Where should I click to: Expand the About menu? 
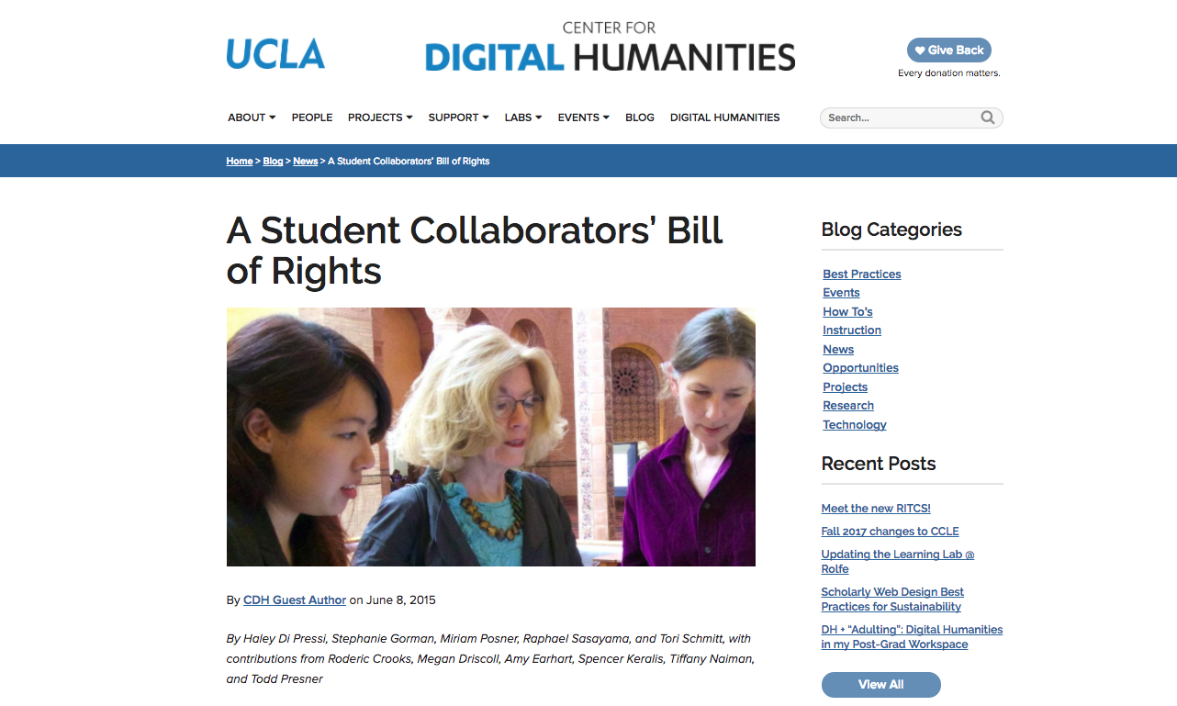(252, 118)
